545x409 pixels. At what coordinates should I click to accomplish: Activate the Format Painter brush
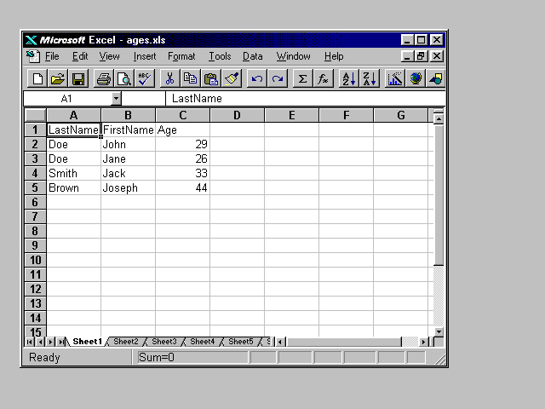pyautogui.click(x=232, y=79)
